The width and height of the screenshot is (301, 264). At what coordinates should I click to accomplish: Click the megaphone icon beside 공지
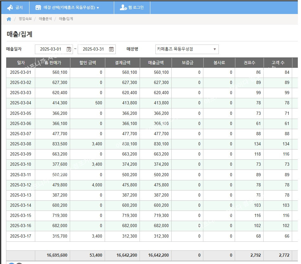point(10,7)
